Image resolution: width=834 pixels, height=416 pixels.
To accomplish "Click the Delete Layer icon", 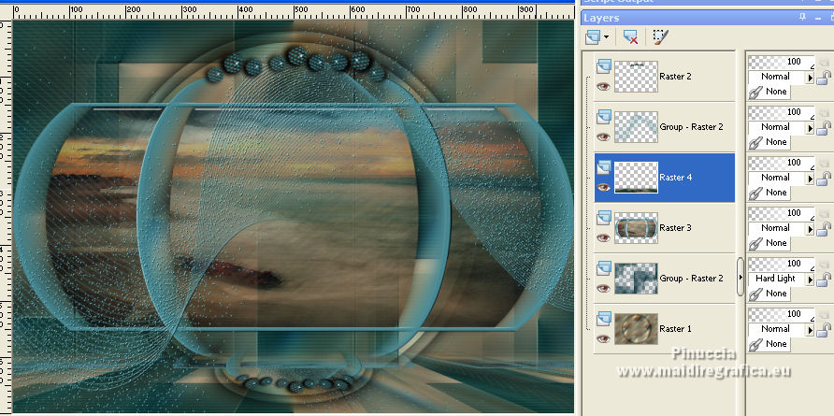I will coord(630,37).
